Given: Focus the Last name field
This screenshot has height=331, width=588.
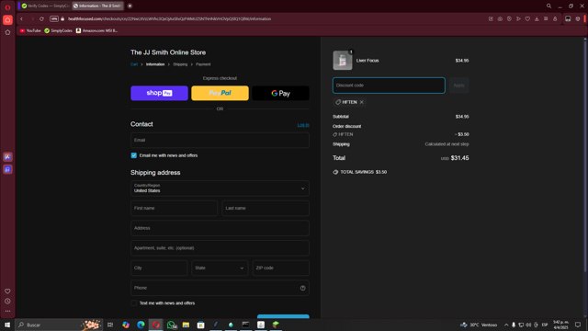Looking at the screenshot, I should click(x=266, y=209).
